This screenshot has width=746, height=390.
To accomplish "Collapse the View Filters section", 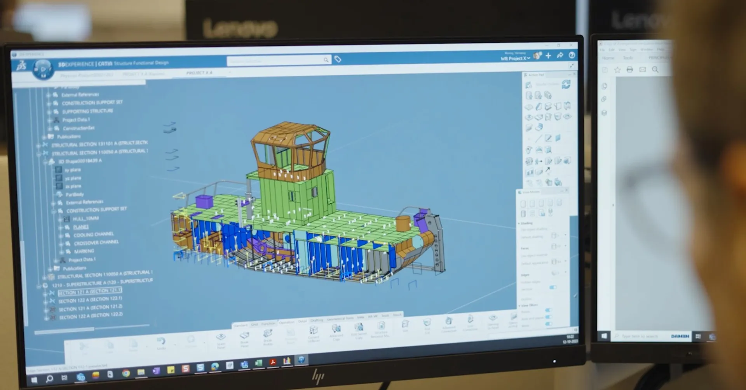I will pyautogui.click(x=519, y=305).
